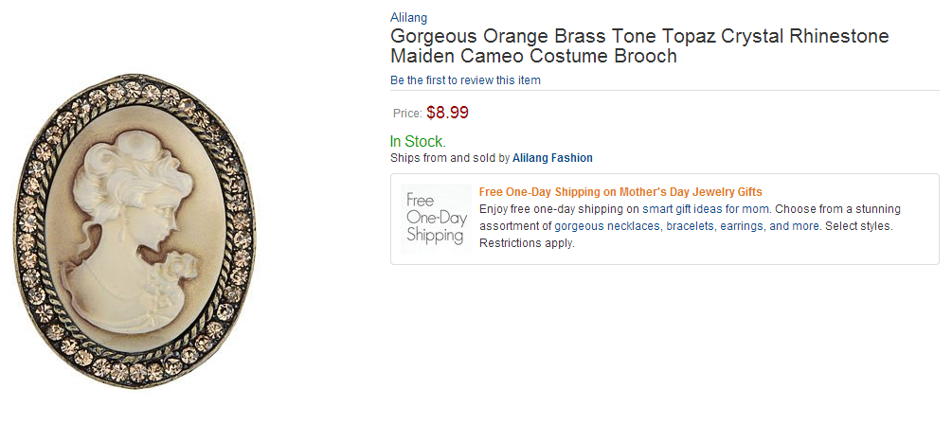Click the 'Price:' label
The image size is (952, 424).
click(407, 114)
